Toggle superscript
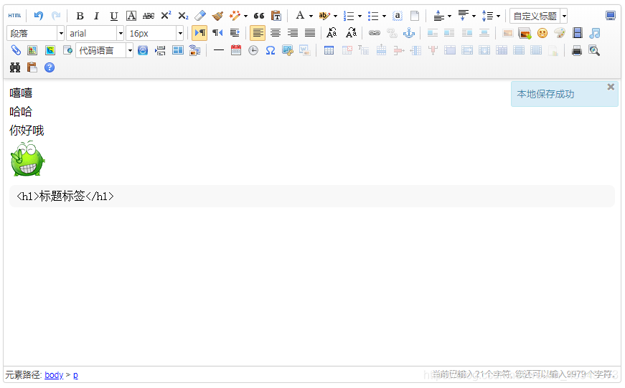Screen dimensions: 625x388 click(x=166, y=16)
